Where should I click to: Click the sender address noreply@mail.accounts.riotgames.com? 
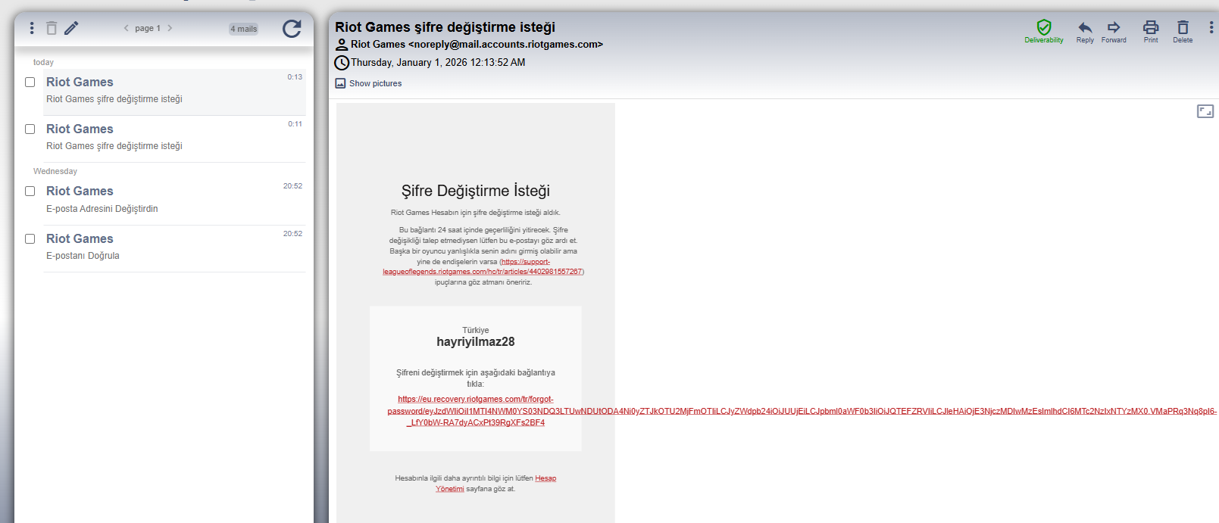(505, 45)
